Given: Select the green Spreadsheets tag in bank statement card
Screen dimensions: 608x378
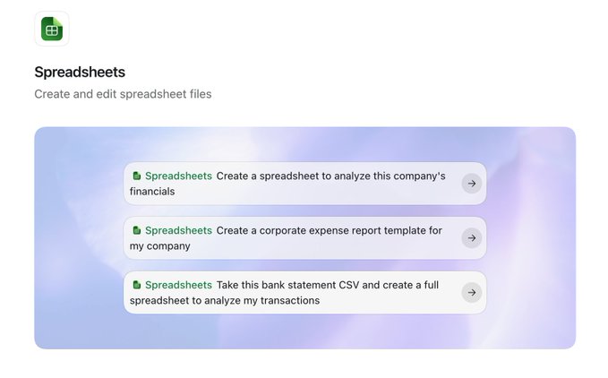Looking at the screenshot, I should click(x=178, y=285).
